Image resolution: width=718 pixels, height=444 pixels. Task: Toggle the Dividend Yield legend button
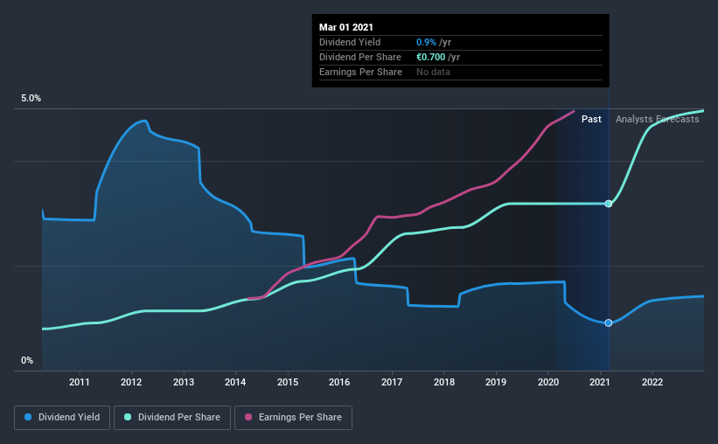click(62, 418)
